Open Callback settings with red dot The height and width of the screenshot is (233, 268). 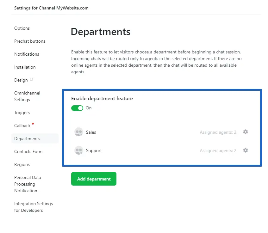click(22, 126)
